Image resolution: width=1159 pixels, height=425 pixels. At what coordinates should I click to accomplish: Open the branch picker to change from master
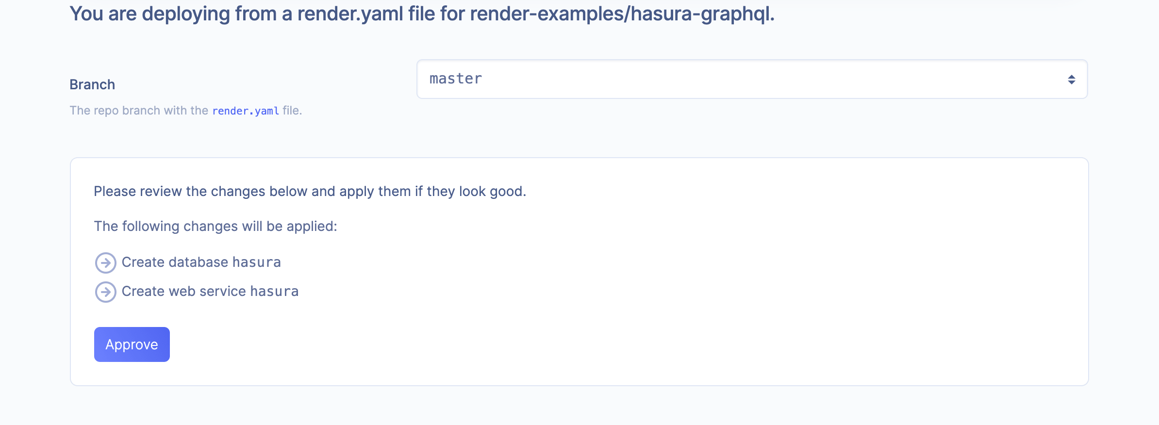(752, 79)
